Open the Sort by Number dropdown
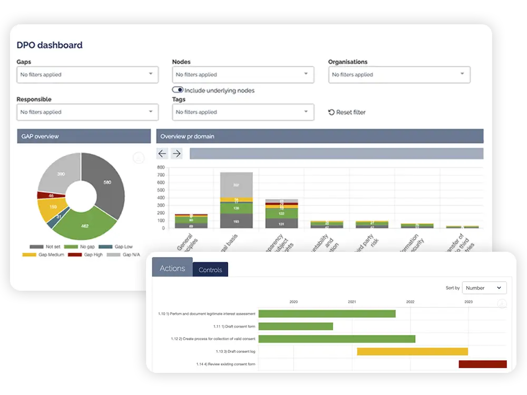The height and width of the screenshot is (395, 527). point(484,288)
